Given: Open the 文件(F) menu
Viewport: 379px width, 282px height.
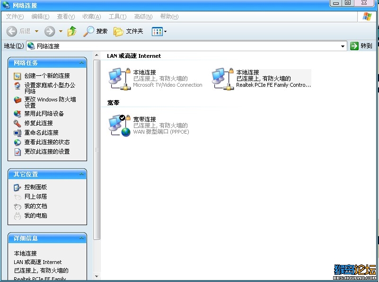Looking at the screenshot, I should pyautogui.click(x=15, y=17).
